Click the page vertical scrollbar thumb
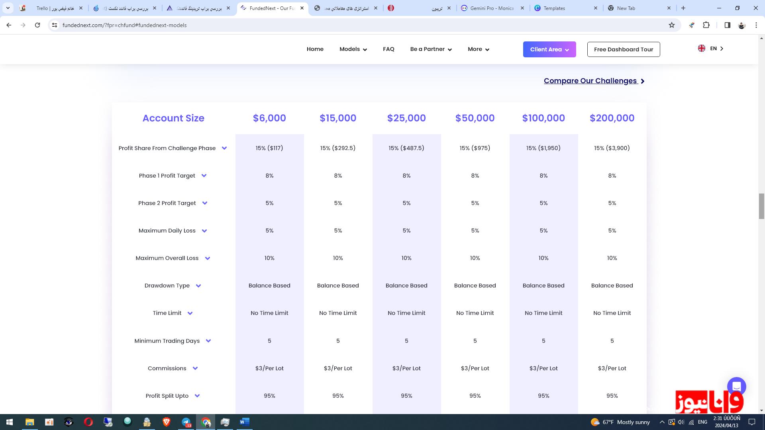Viewport: 765px width, 430px height. pyautogui.click(x=761, y=206)
